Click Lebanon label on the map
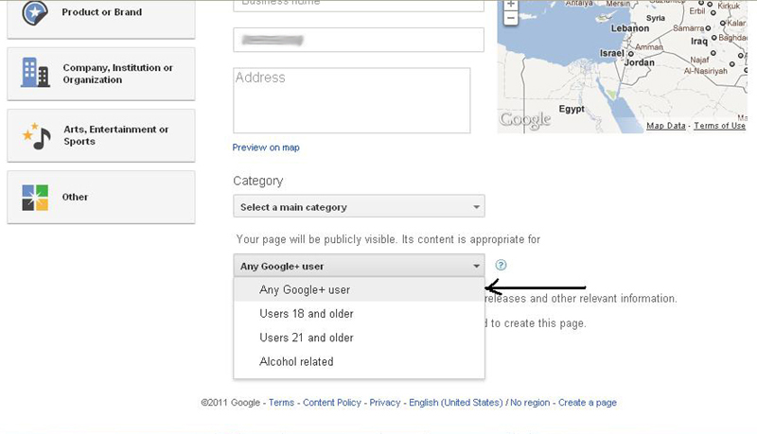 [x=630, y=28]
